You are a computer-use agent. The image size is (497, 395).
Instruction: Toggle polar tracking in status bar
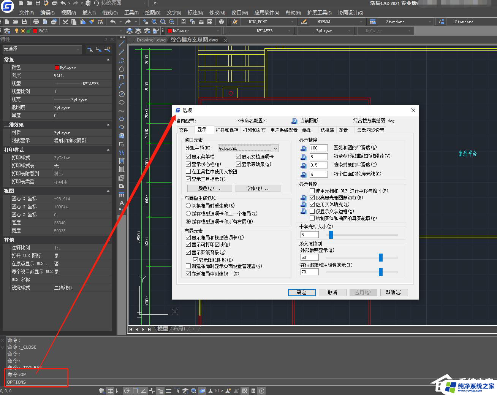click(x=127, y=391)
